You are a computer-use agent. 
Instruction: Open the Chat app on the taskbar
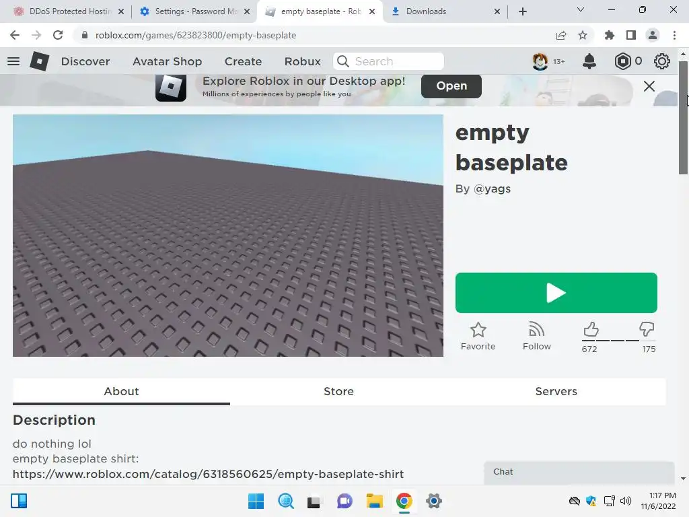[345, 501]
